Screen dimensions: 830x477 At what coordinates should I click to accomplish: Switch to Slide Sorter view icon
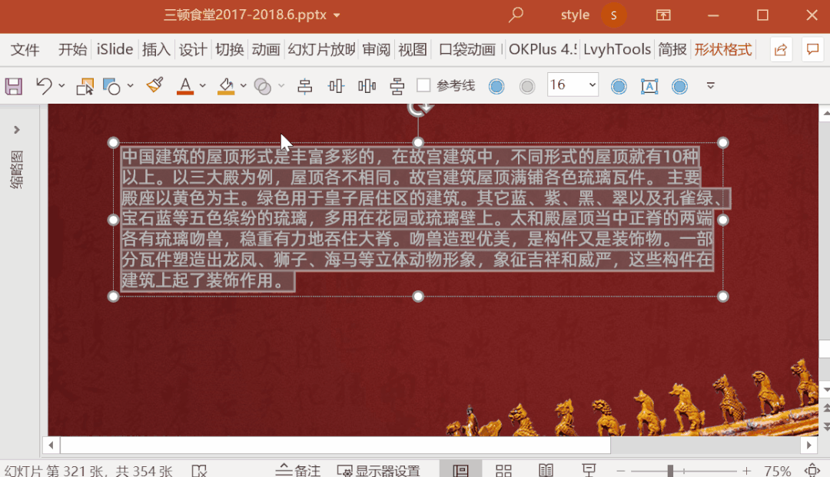503,469
